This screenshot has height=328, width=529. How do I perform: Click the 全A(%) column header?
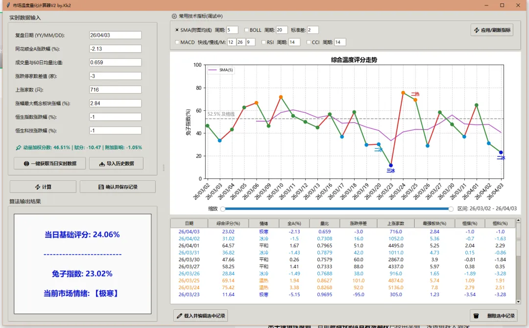click(294, 223)
